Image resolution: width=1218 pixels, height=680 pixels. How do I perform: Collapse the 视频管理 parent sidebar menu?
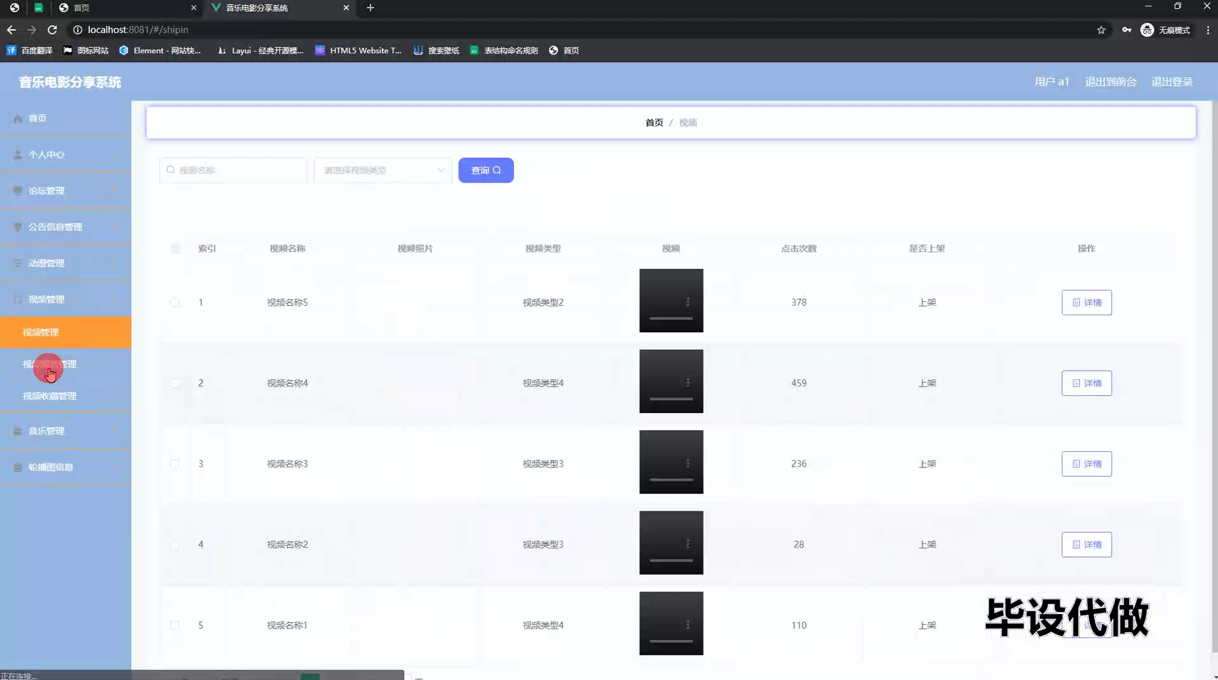(65, 299)
